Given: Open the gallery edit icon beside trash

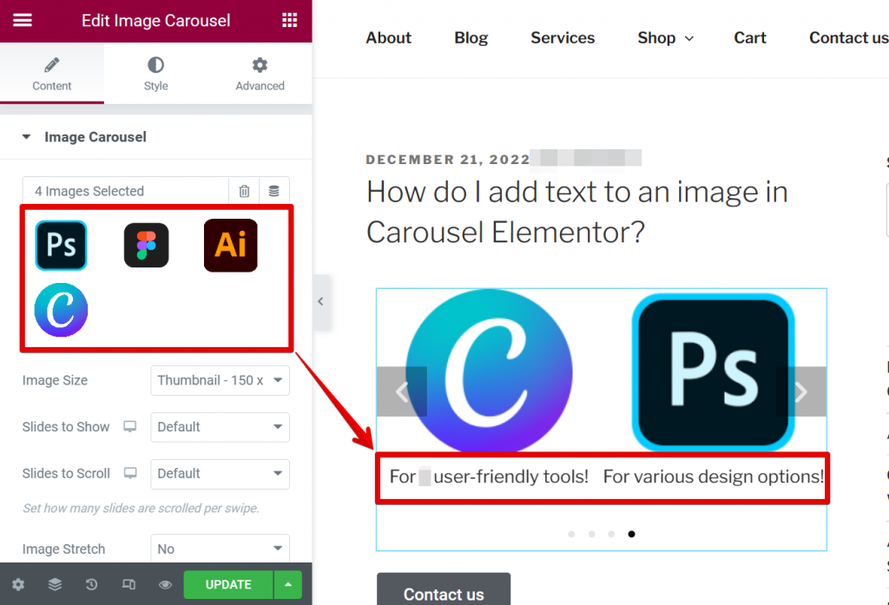Looking at the screenshot, I should tap(274, 190).
